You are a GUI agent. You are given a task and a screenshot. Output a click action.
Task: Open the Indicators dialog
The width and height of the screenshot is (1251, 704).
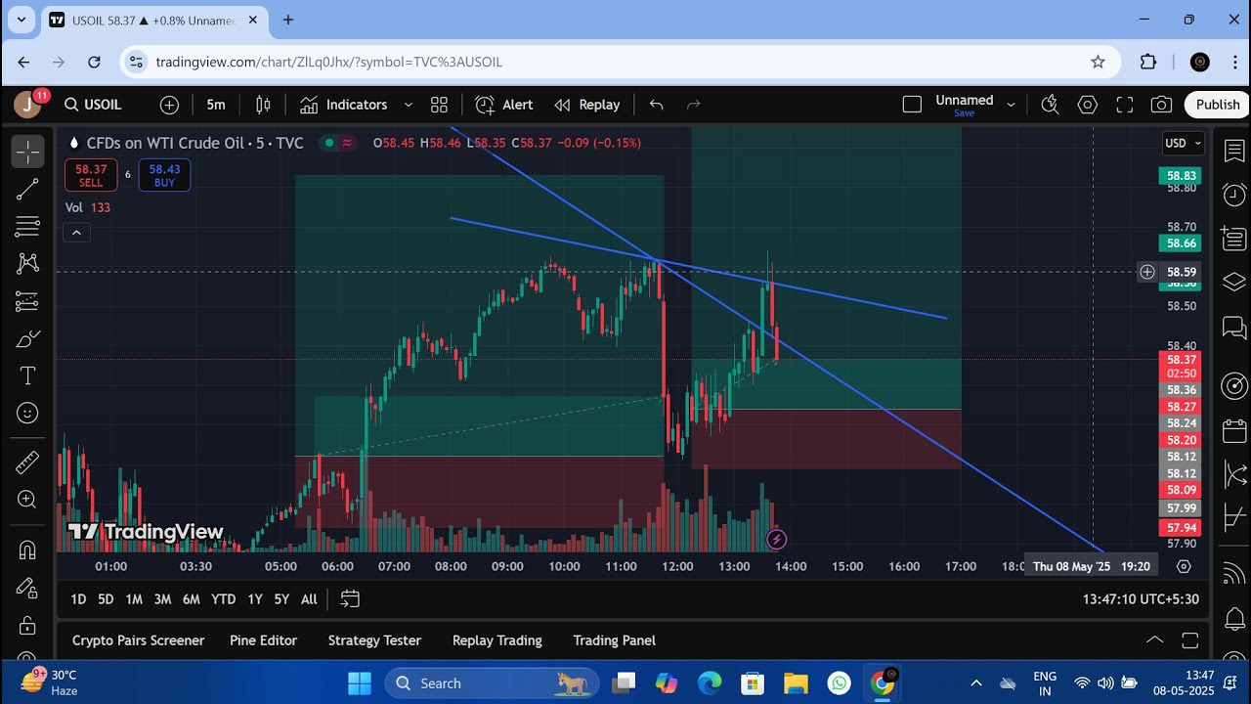(344, 105)
